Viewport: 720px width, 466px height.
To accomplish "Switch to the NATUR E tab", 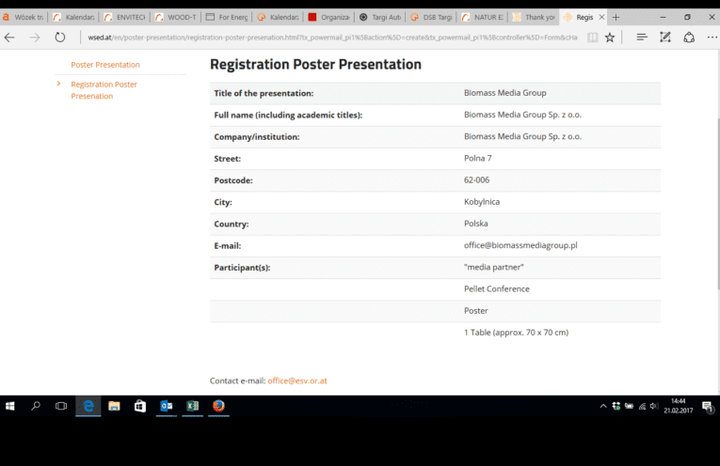I will click(482, 18).
